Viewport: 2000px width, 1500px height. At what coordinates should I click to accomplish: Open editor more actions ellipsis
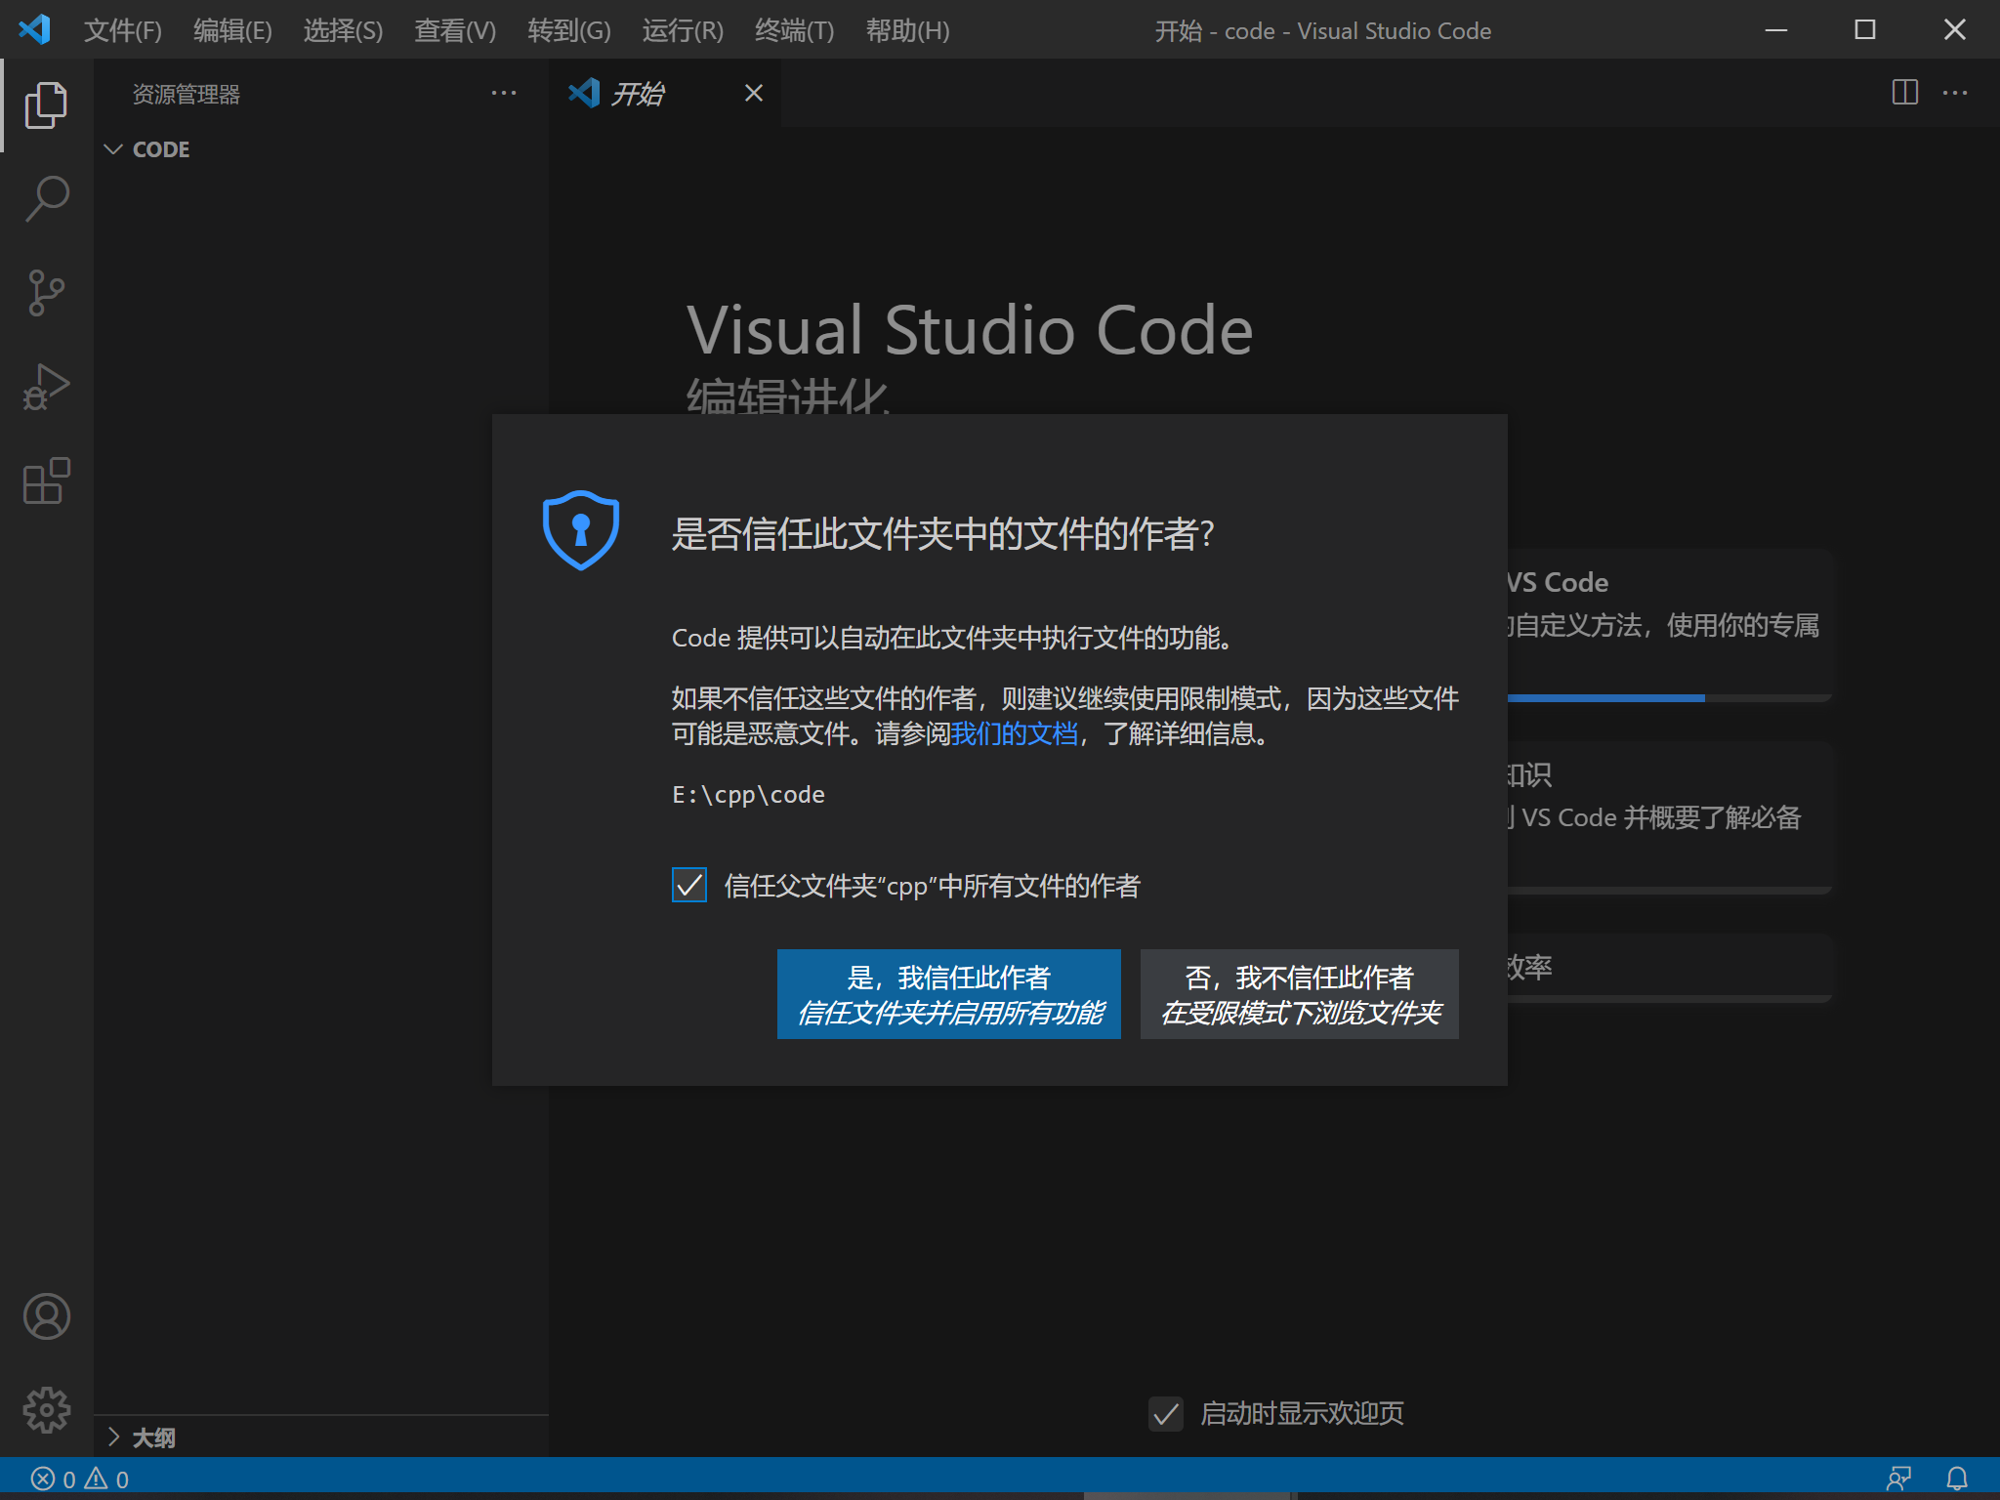tap(1955, 93)
